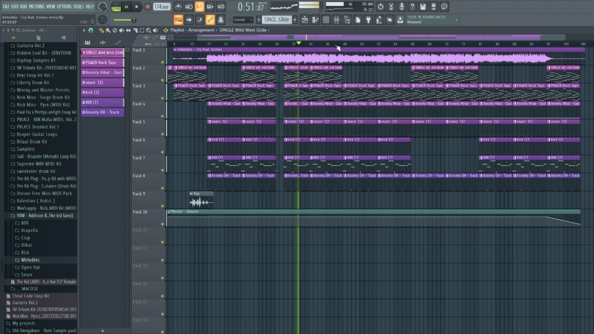Open the microphone one-click recording icon
This screenshot has width=594, height=334.
402,6
